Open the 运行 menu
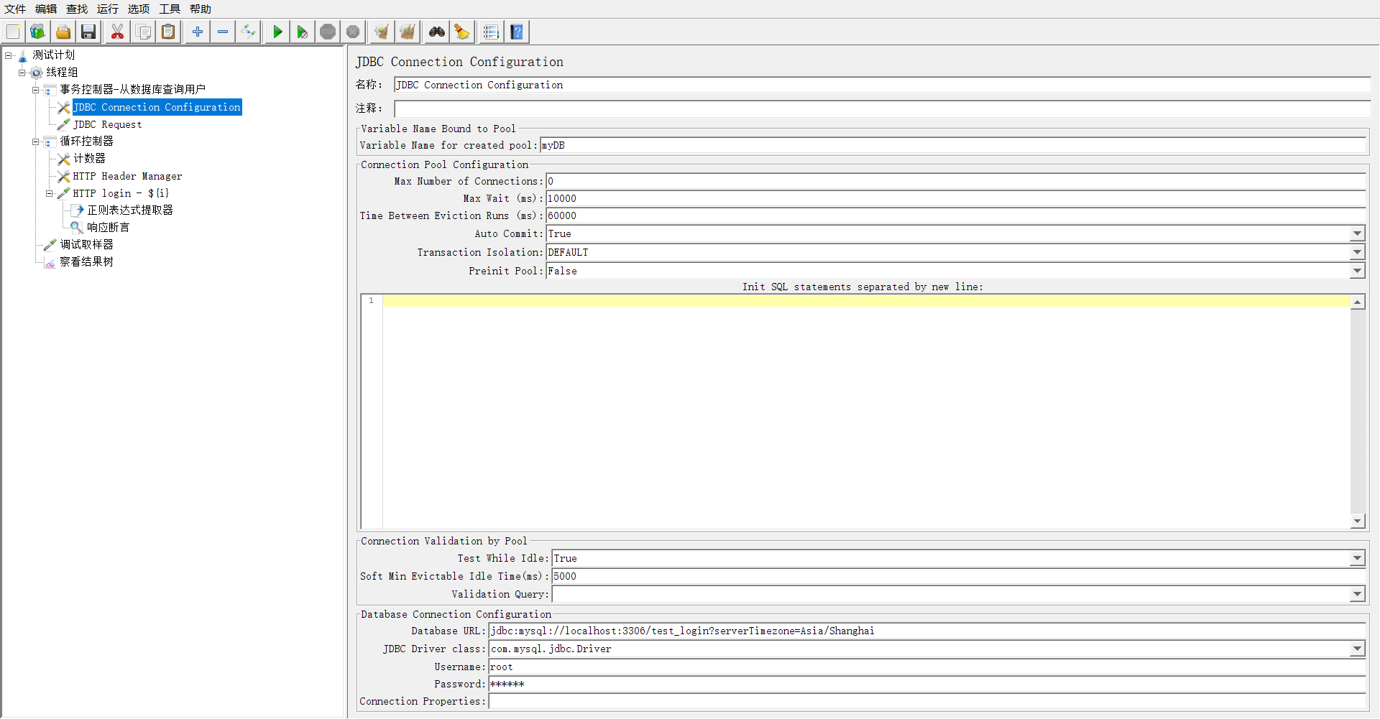This screenshot has width=1380, height=719. tap(107, 9)
